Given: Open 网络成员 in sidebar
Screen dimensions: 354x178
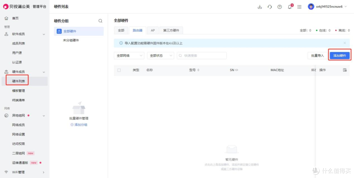Looking at the screenshot, I should [x=18, y=125].
